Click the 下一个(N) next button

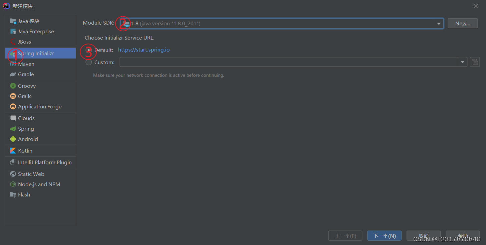click(384, 236)
